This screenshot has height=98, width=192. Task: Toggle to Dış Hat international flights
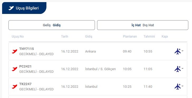(x=148, y=25)
